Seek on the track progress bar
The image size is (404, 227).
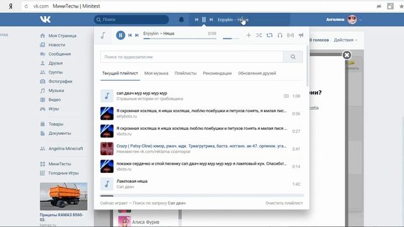[x=180, y=38]
